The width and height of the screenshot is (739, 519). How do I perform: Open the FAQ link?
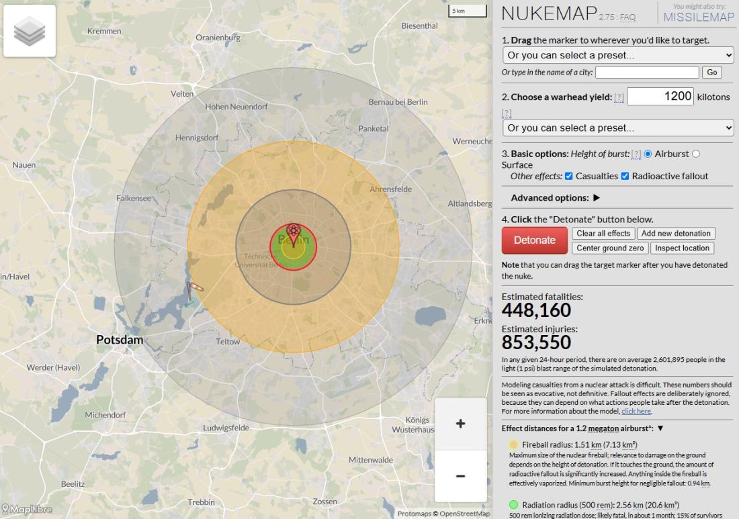(627, 17)
